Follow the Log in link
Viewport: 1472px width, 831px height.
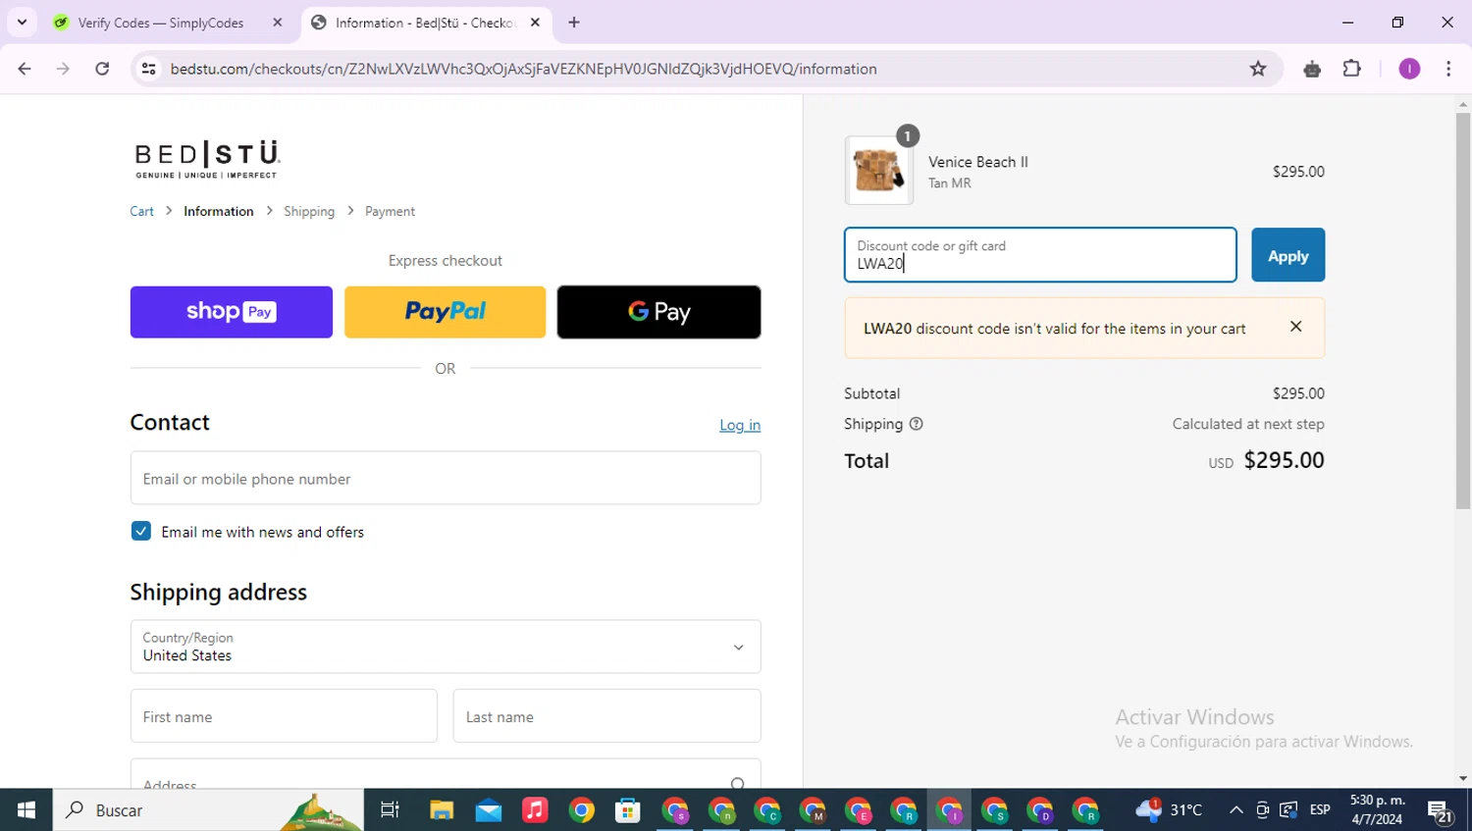coord(740,425)
